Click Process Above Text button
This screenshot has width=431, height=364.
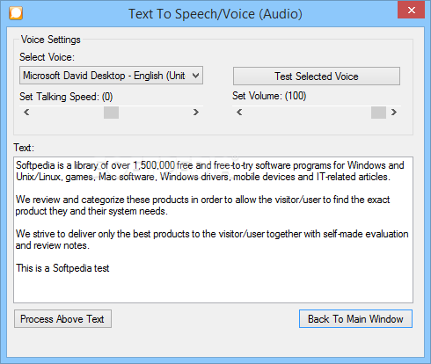pos(62,319)
